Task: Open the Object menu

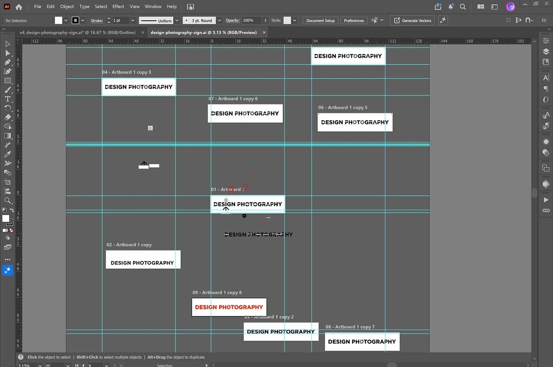Action: [x=67, y=7]
